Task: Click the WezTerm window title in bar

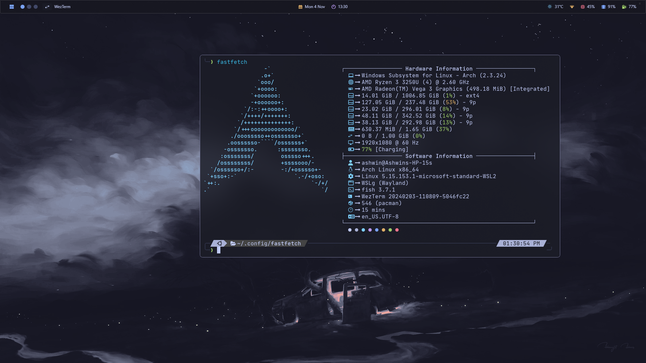Action: tap(62, 7)
